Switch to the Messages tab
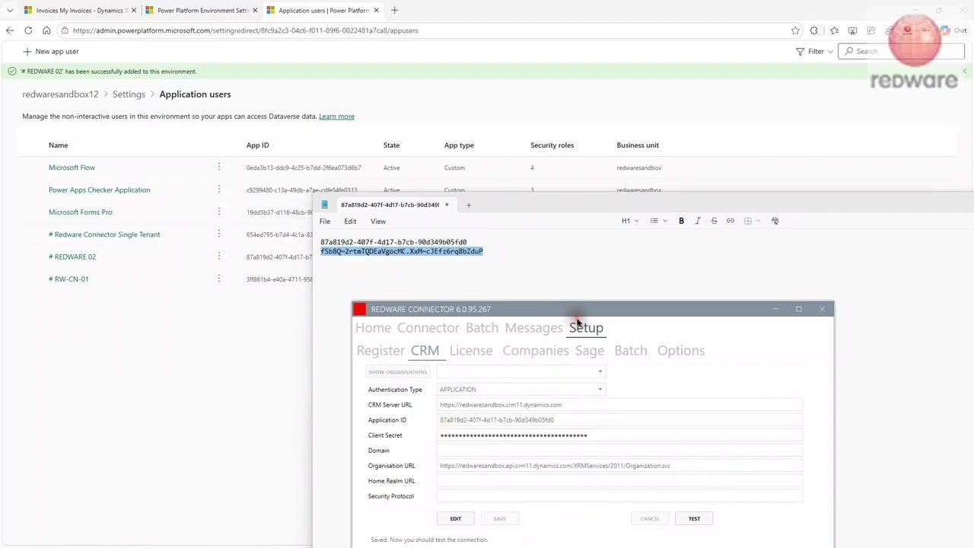 pos(533,327)
